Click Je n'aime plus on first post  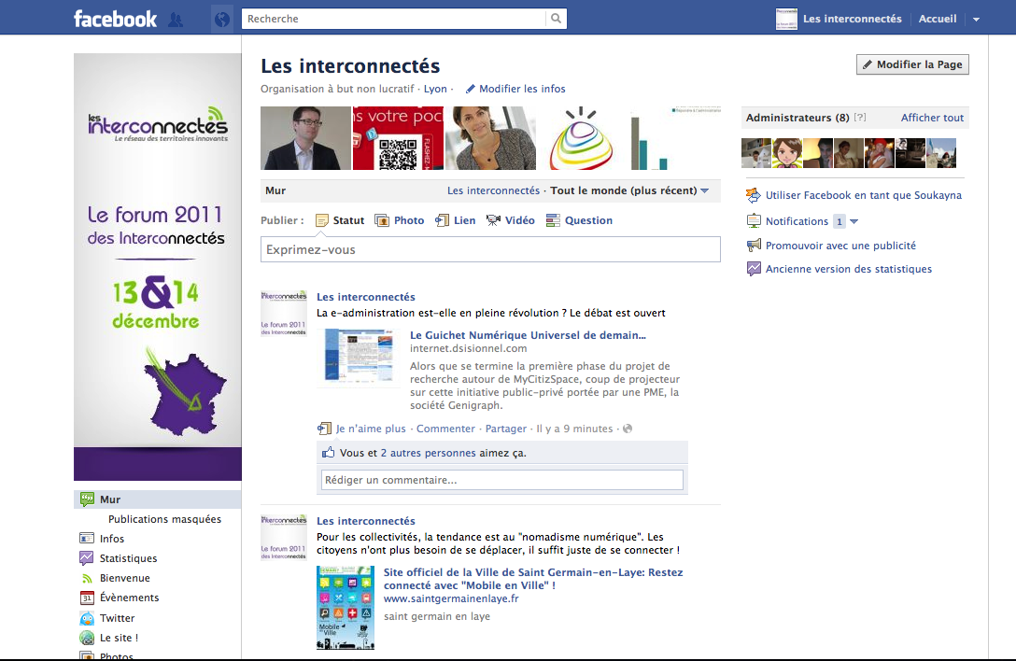[371, 429]
